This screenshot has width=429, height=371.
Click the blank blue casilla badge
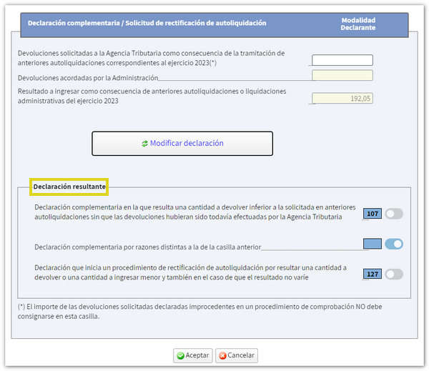373,244
